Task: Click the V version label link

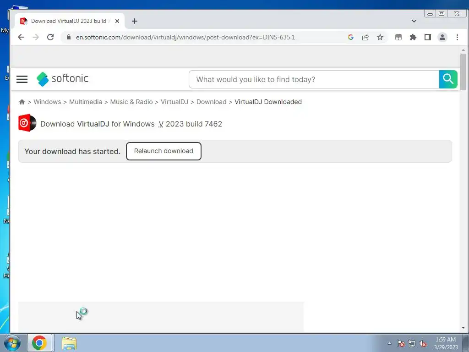Action: coord(161,124)
